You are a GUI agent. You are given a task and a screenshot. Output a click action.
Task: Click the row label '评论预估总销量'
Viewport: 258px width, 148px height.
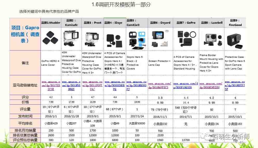click(x=25, y=140)
